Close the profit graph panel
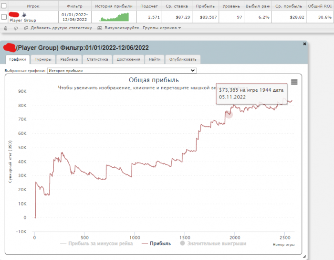 (304, 43)
